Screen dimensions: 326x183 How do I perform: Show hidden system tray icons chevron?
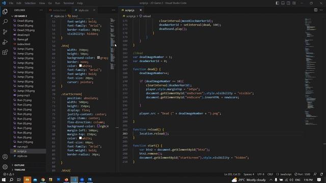271,179
